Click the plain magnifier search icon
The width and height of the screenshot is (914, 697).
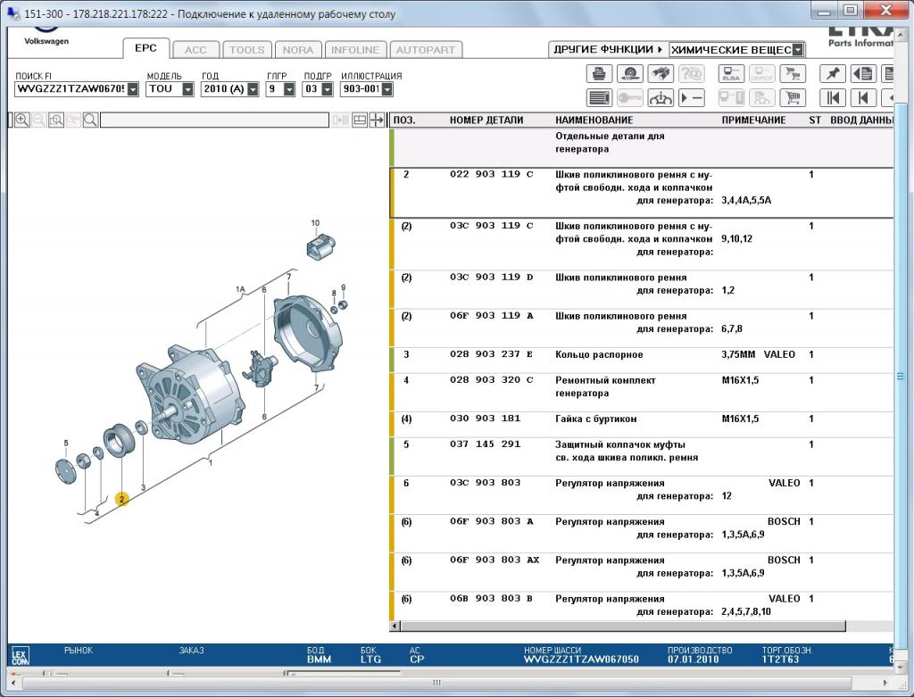[x=90, y=120]
